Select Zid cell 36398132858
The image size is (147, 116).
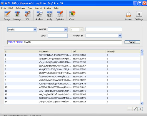pyautogui.click(x=79, y=59)
